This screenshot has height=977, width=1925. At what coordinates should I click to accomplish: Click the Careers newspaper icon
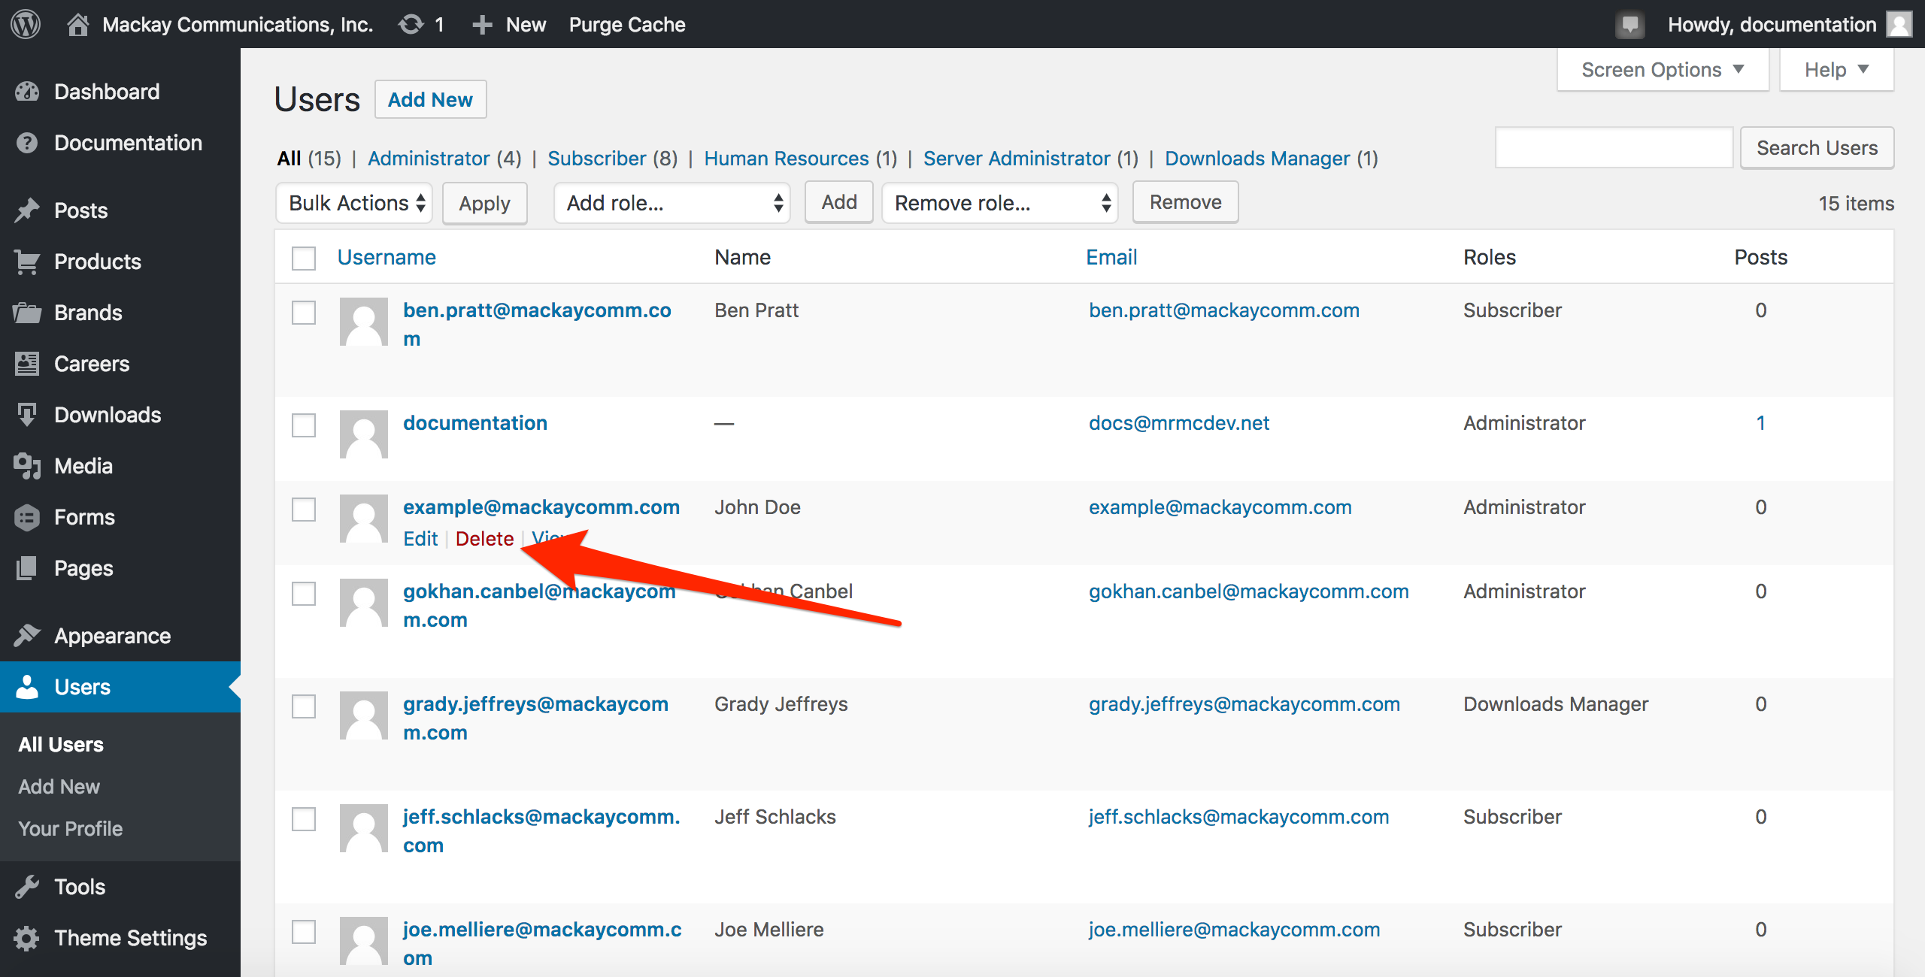27,364
